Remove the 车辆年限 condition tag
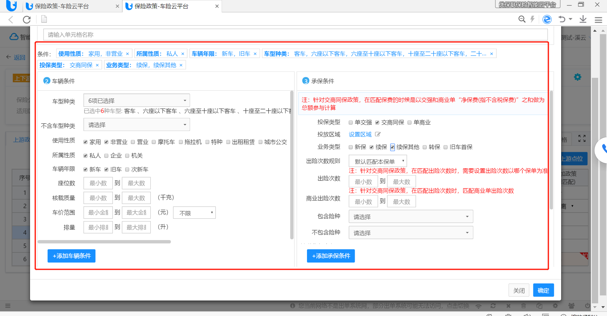Image resolution: width=607 pixels, height=316 pixels. point(255,54)
